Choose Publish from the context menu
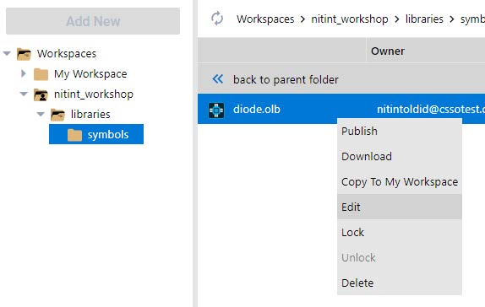Screen dimensions: 485x307 click(400, 131)
